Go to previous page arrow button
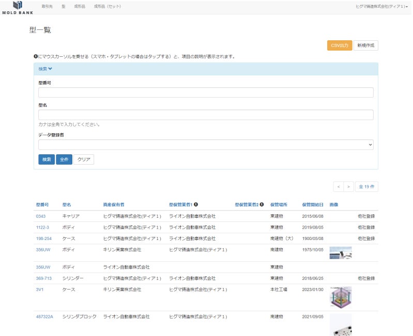The image size is (413, 336). click(338, 186)
